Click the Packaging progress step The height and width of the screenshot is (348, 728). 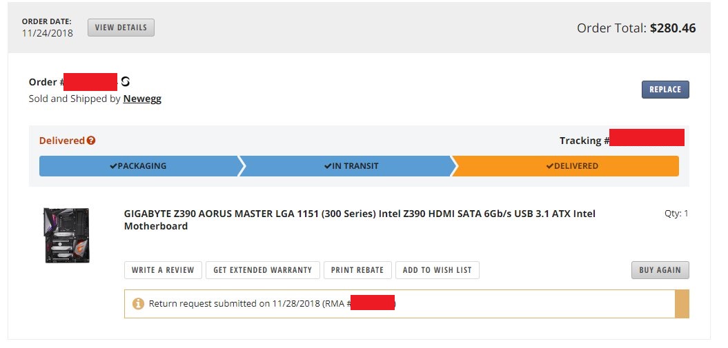pos(139,166)
